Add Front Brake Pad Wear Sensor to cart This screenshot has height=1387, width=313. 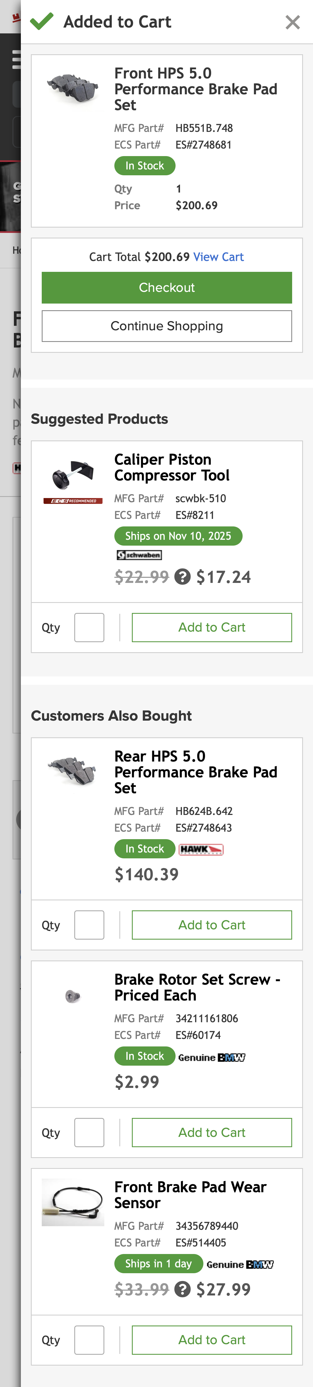click(212, 1340)
